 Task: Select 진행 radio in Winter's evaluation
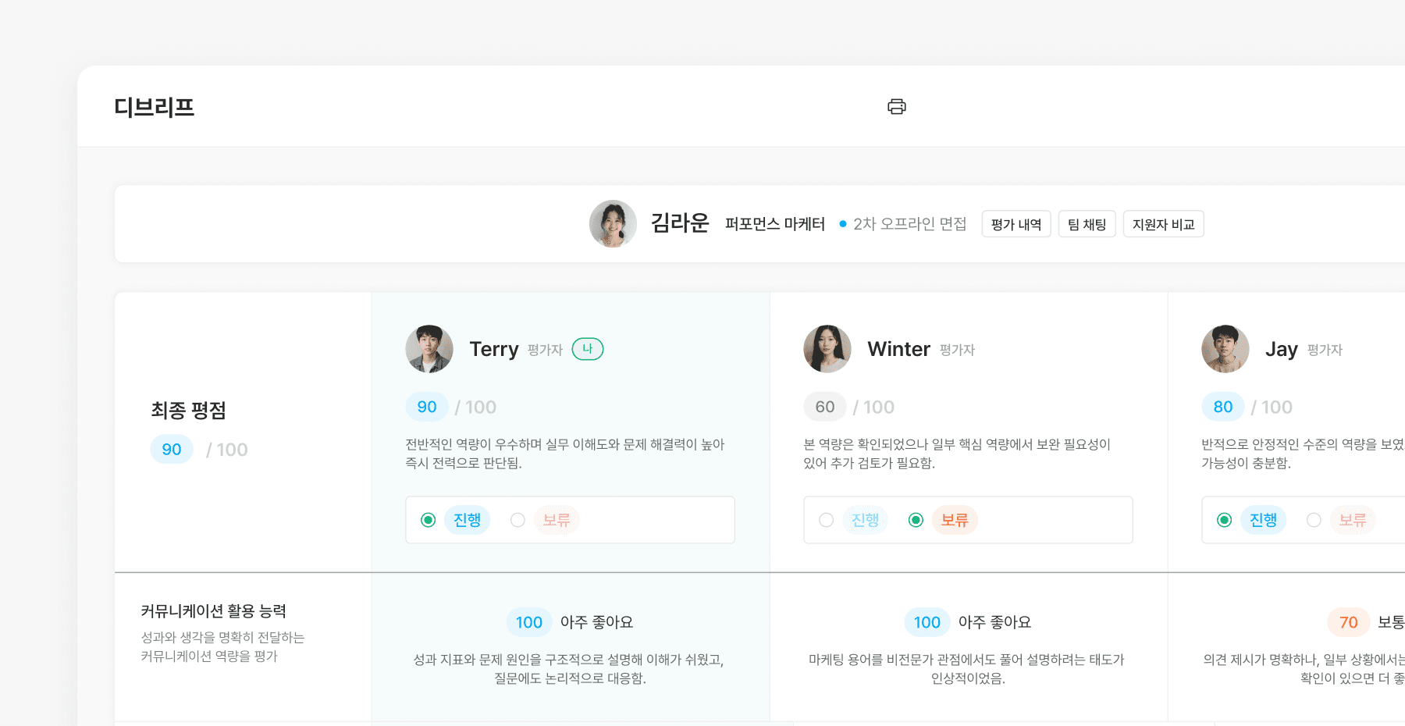827,520
